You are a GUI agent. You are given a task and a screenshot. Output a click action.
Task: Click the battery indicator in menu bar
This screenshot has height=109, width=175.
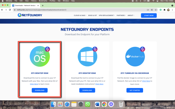147,1
